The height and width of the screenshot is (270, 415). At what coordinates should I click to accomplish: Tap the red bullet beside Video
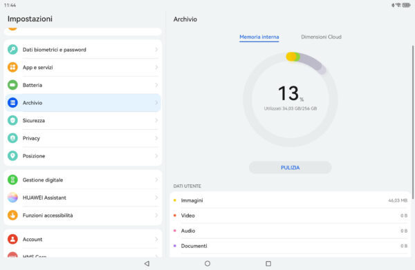pos(175,215)
